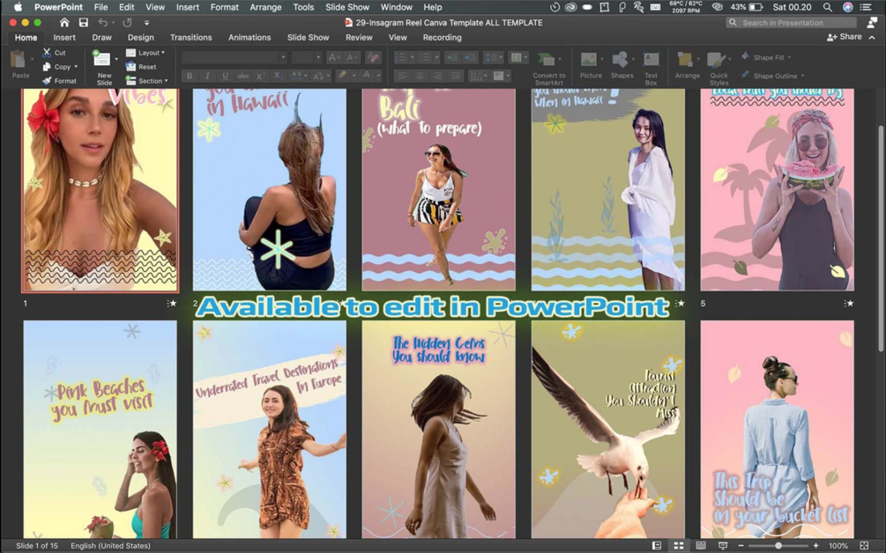Open the Copy options arrow

[x=76, y=67]
